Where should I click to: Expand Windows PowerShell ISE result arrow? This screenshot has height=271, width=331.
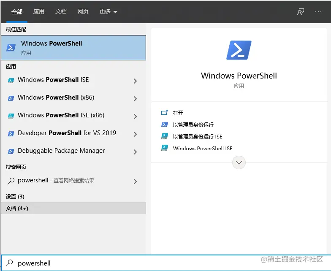(135, 81)
